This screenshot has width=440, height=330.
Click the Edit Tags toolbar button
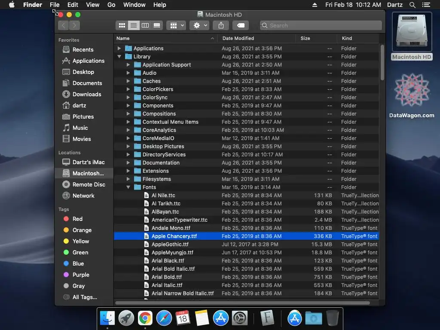click(x=241, y=25)
